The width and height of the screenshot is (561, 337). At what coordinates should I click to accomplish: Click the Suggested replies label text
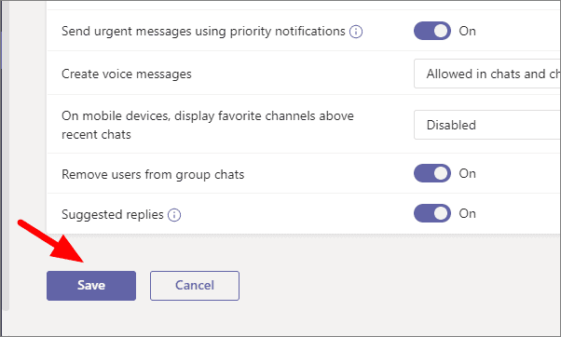click(113, 214)
